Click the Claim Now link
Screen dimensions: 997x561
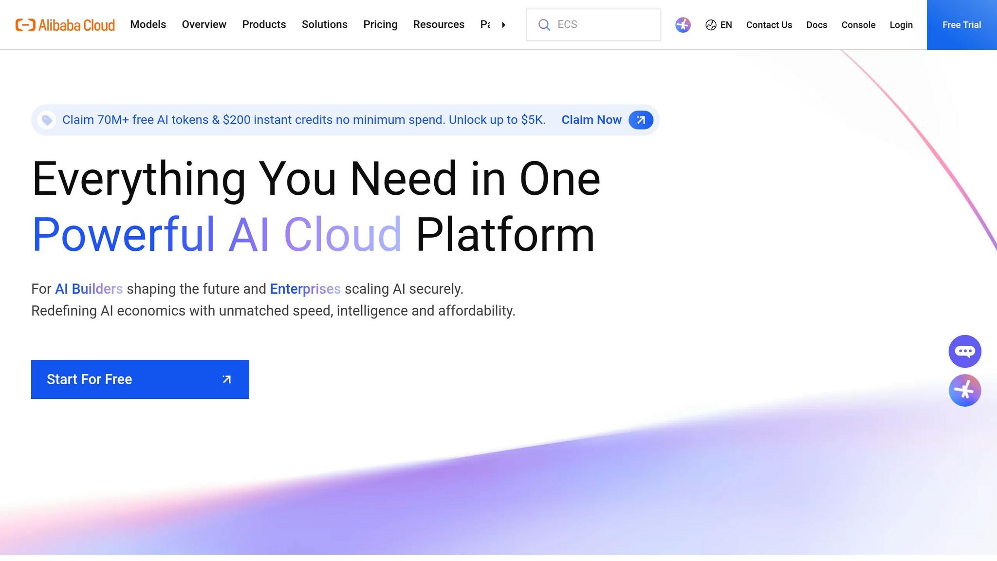click(591, 120)
